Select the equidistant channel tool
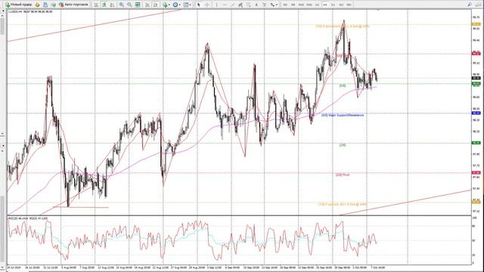The height and width of the screenshot is (272, 484). click(240, 5)
